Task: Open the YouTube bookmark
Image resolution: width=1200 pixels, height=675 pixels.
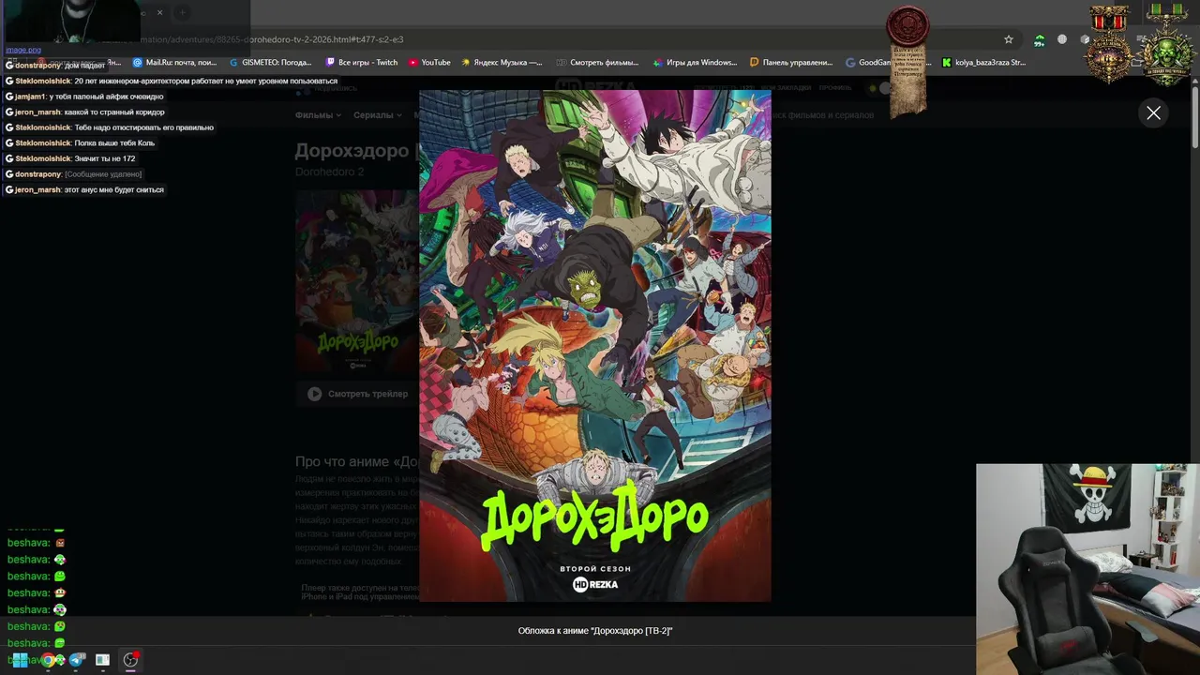Action: pyautogui.click(x=429, y=63)
